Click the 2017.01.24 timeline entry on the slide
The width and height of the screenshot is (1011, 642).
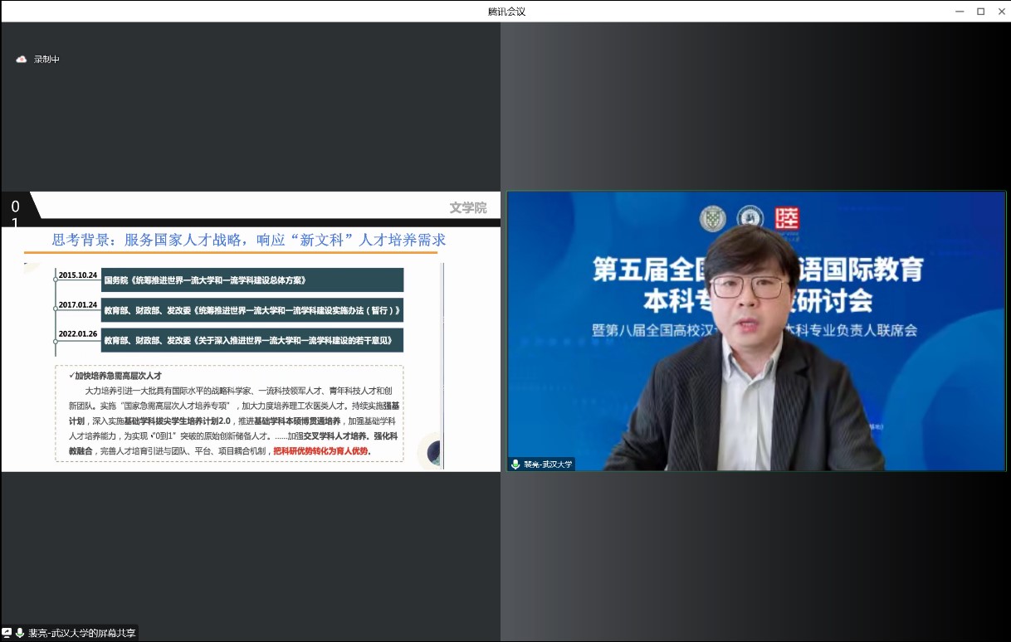(x=78, y=305)
